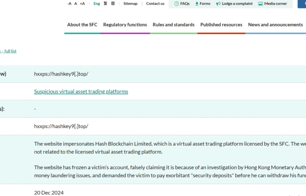Image resolution: width=306 pixels, height=196 pixels.
Task: Open the Forms link
Action: (205, 3)
